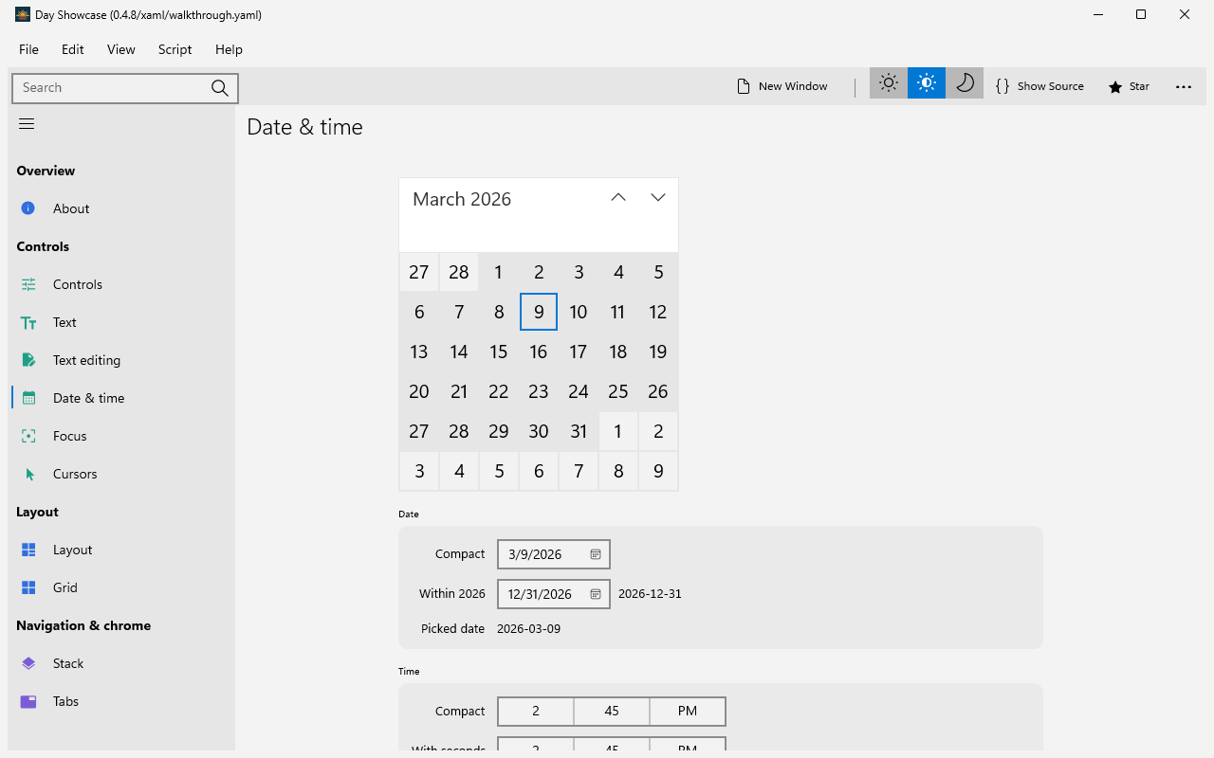Viewport: 1214px width, 758px height.
Task: Open calendar picker in Compact date field
Action: click(596, 554)
